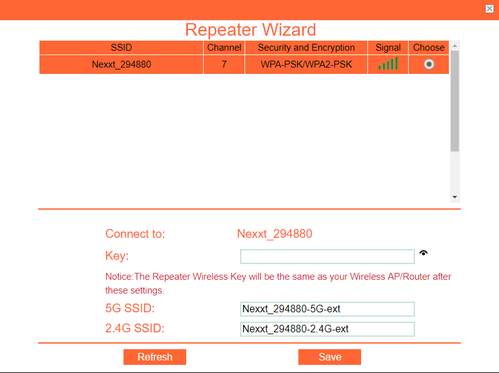Click the Choose column header
Viewport: 499px width, 373px height.
coord(429,48)
